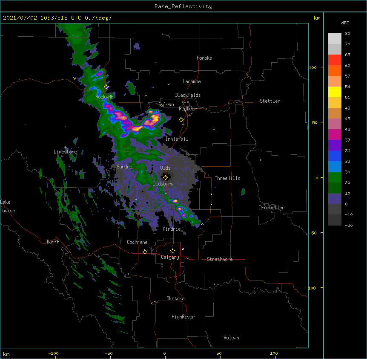Click the Limestone label
367x359 pixels.
coord(65,152)
